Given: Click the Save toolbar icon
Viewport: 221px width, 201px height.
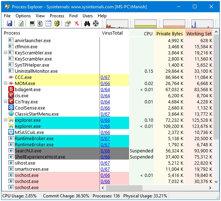Looking at the screenshot, I should [x=9, y=23].
